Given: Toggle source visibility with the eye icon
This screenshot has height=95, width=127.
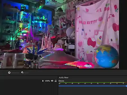Looking at the screenshot, I should (52, 81).
